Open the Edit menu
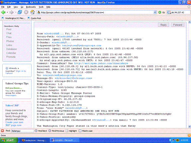 (9, 7)
